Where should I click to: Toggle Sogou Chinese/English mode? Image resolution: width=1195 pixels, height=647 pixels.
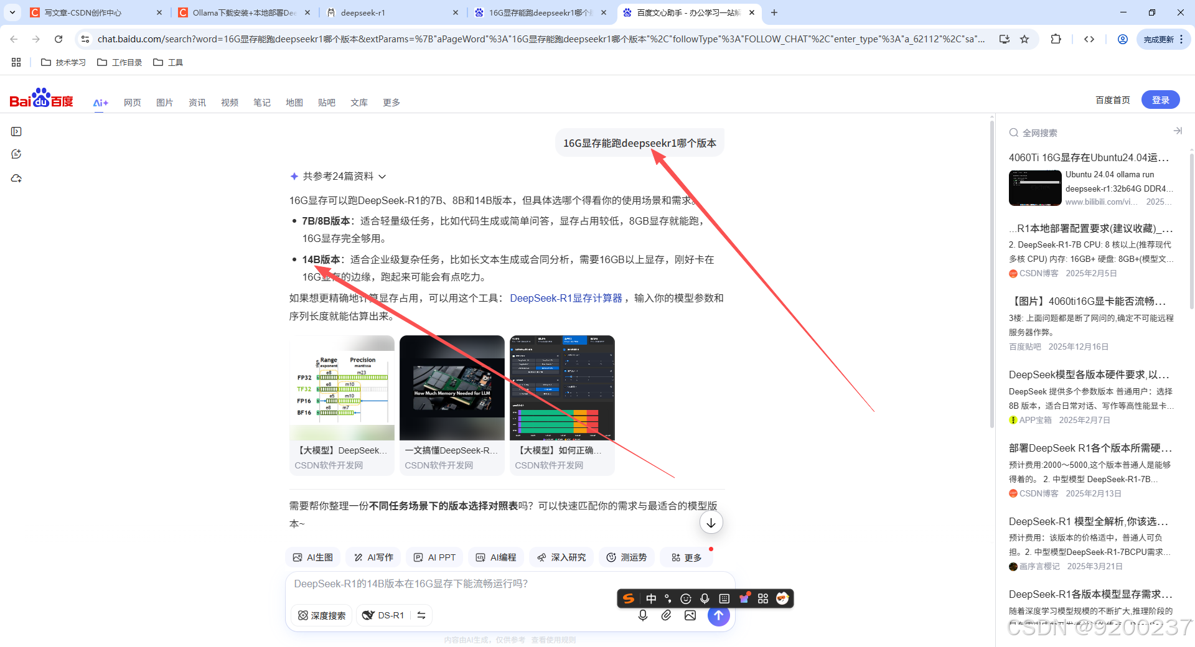(x=651, y=598)
